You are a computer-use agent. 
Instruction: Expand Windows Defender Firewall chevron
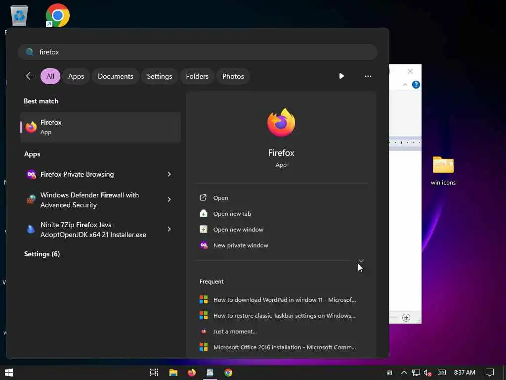pos(169,200)
